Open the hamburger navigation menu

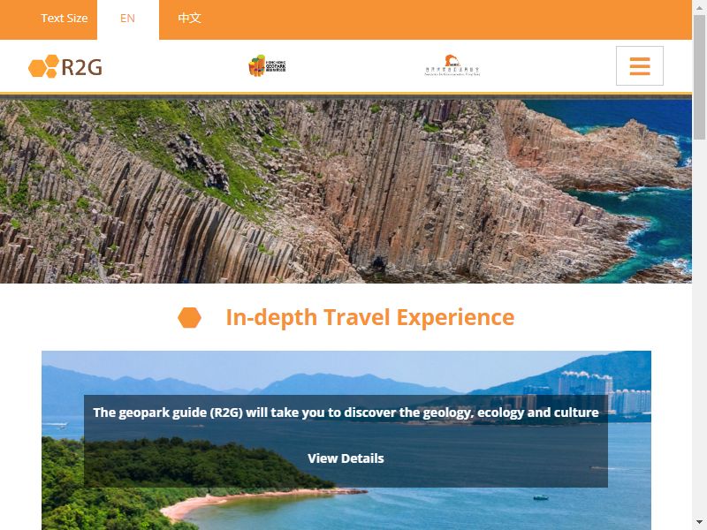(x=639, y=65)
